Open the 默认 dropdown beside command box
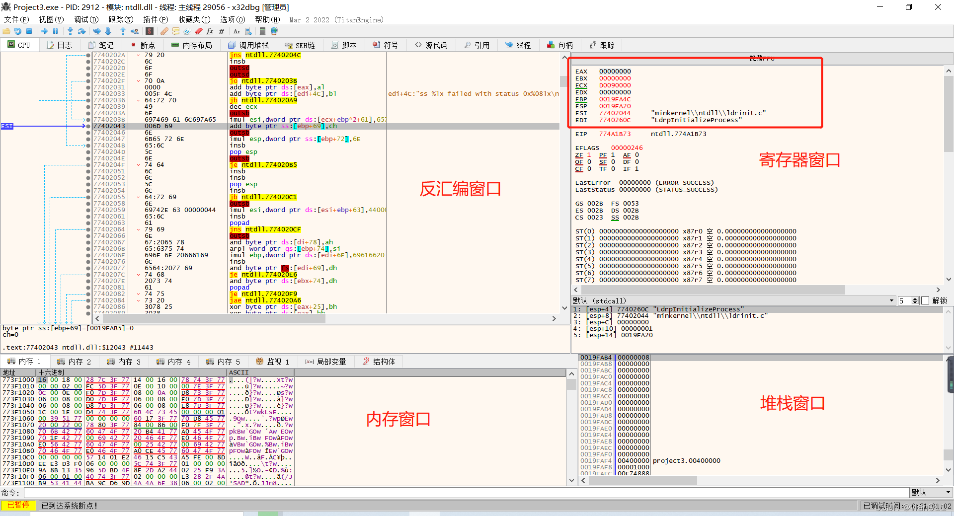 931,492
